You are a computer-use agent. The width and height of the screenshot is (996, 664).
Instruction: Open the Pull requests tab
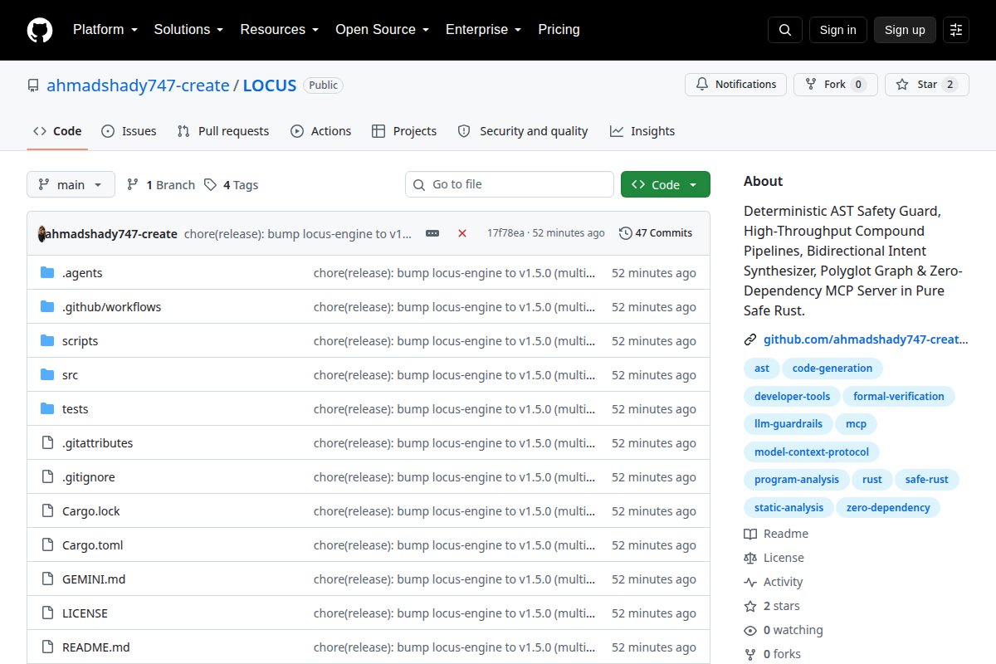(223, 131)
